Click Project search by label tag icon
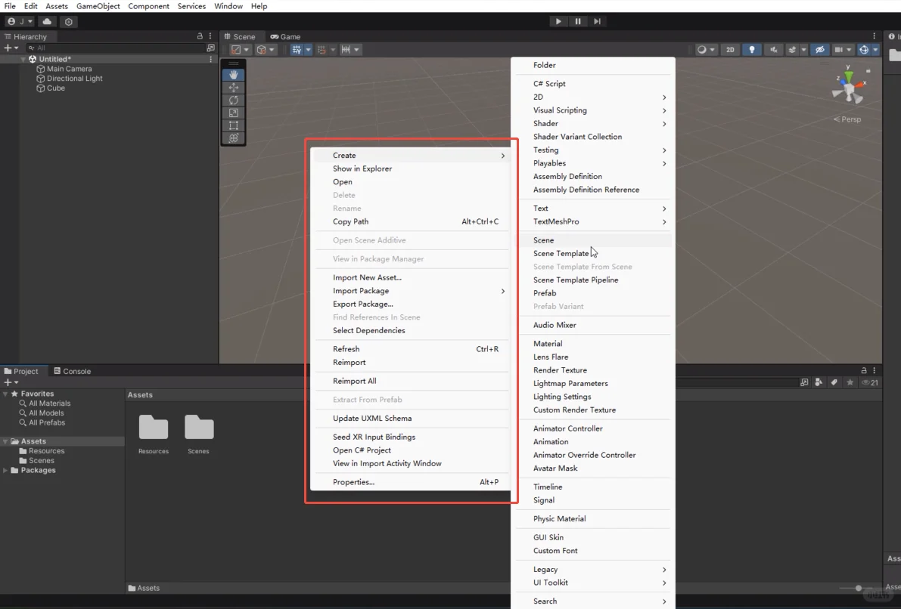 tap(834, 382)
